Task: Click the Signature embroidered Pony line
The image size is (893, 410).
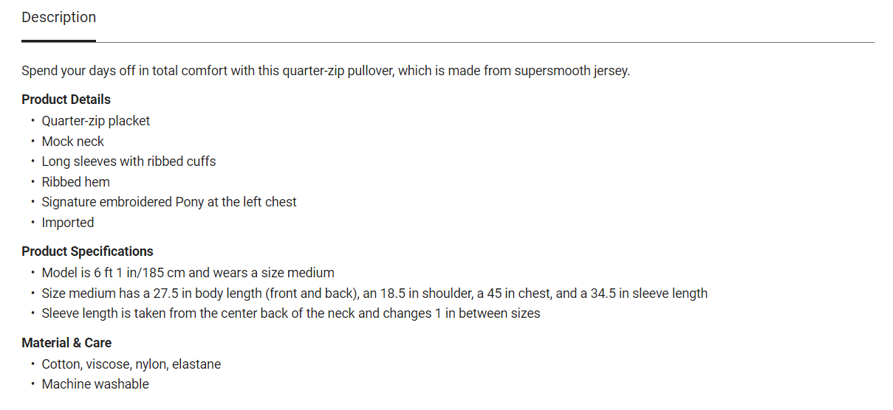Action: 169,202
